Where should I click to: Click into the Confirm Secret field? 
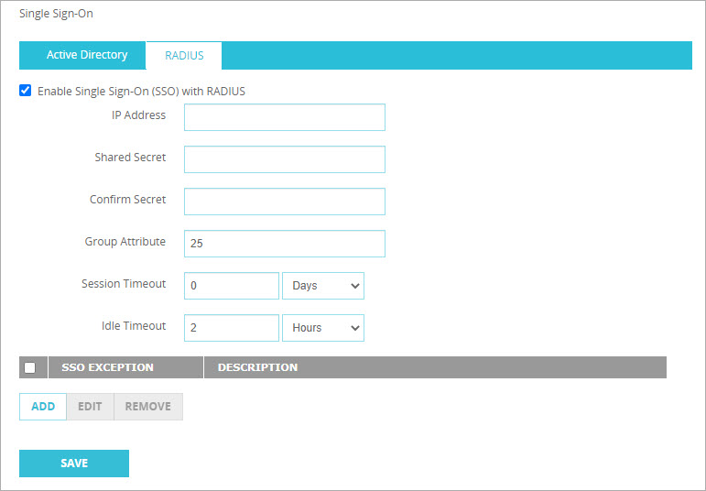pyautogui.click(x=284, y=202)
